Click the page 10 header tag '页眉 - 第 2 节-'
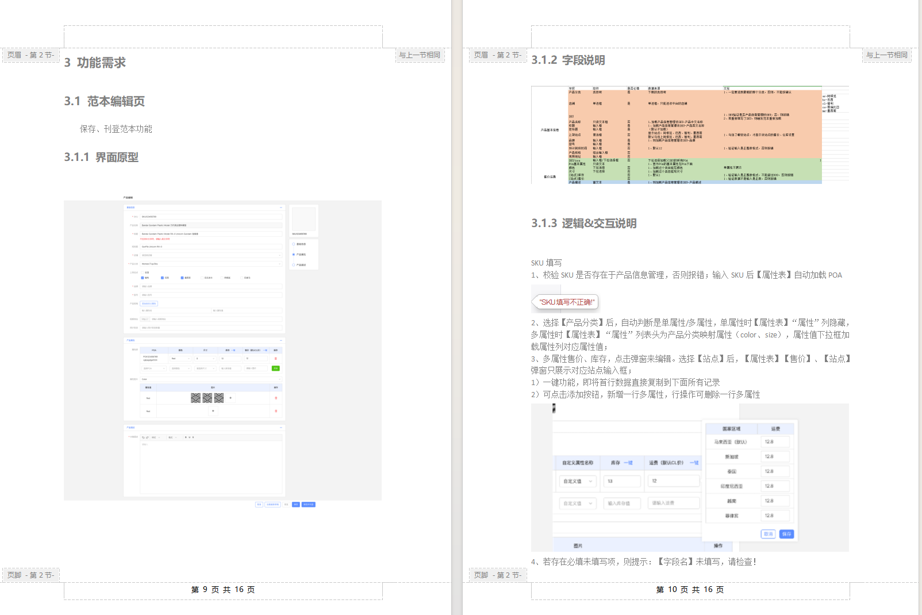922x615 pixels. (x=498, y=55)
